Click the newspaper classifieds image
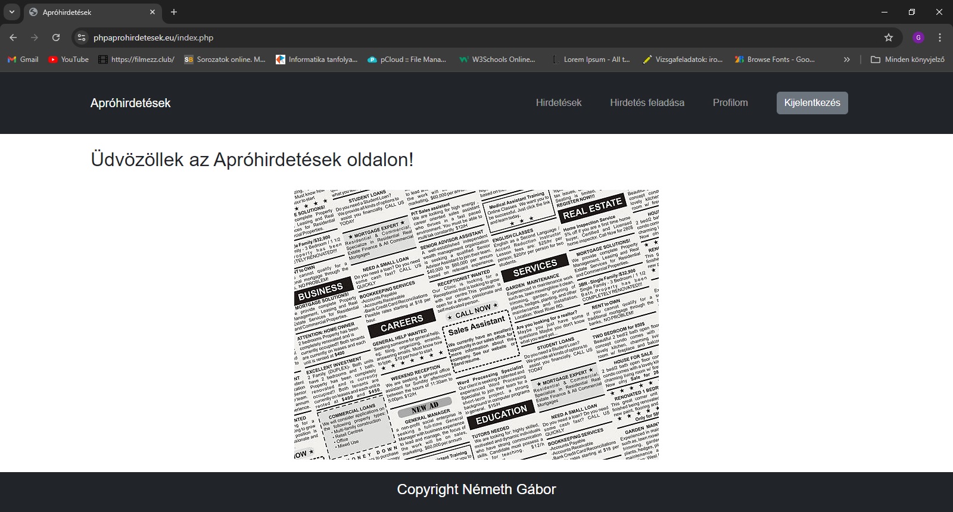Screen dimensions: 953x512 tap(476, 324)
